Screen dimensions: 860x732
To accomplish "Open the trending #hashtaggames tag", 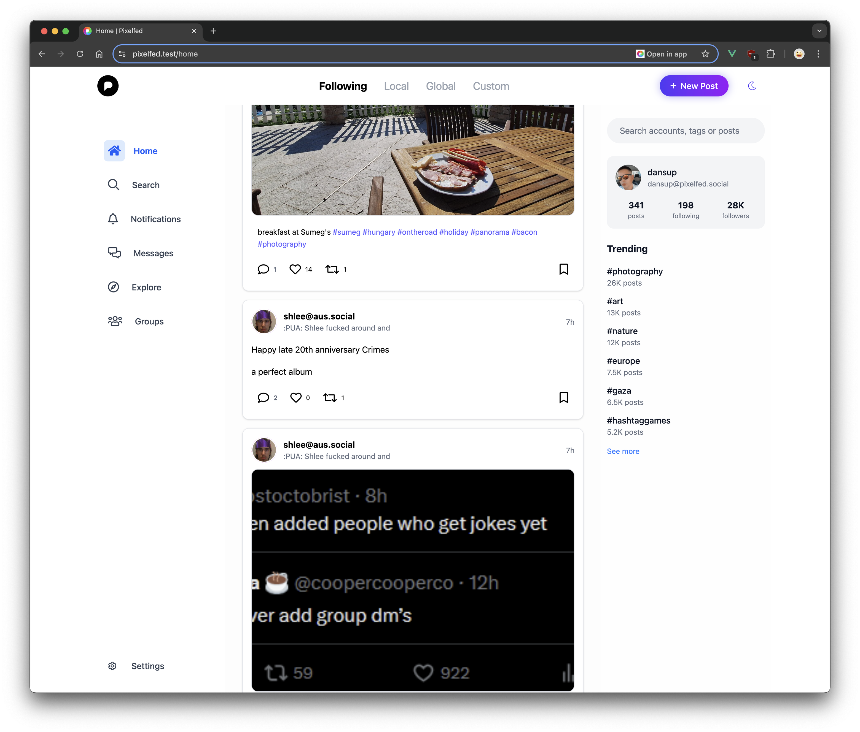I will pos(638,421).
